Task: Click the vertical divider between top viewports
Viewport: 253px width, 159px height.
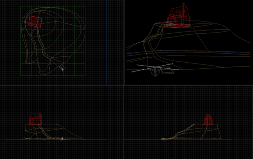Action: (124, 42)
